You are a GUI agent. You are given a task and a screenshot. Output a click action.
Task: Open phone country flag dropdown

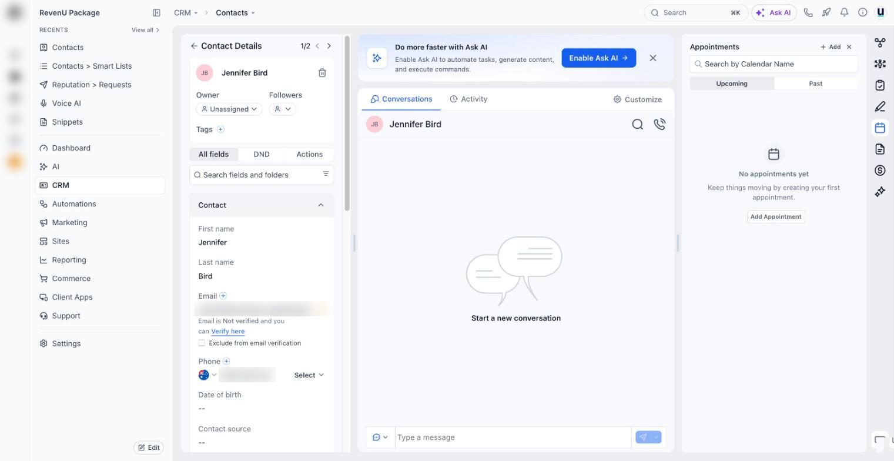pos(208,375)
